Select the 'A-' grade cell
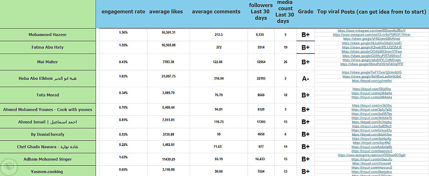 [305, 79]
